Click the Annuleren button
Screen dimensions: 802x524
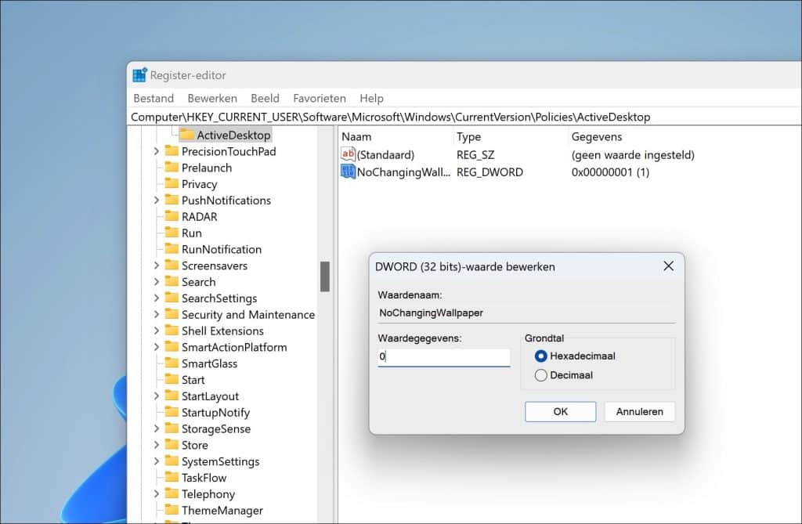pyautogui.click(x=639, y=411)
